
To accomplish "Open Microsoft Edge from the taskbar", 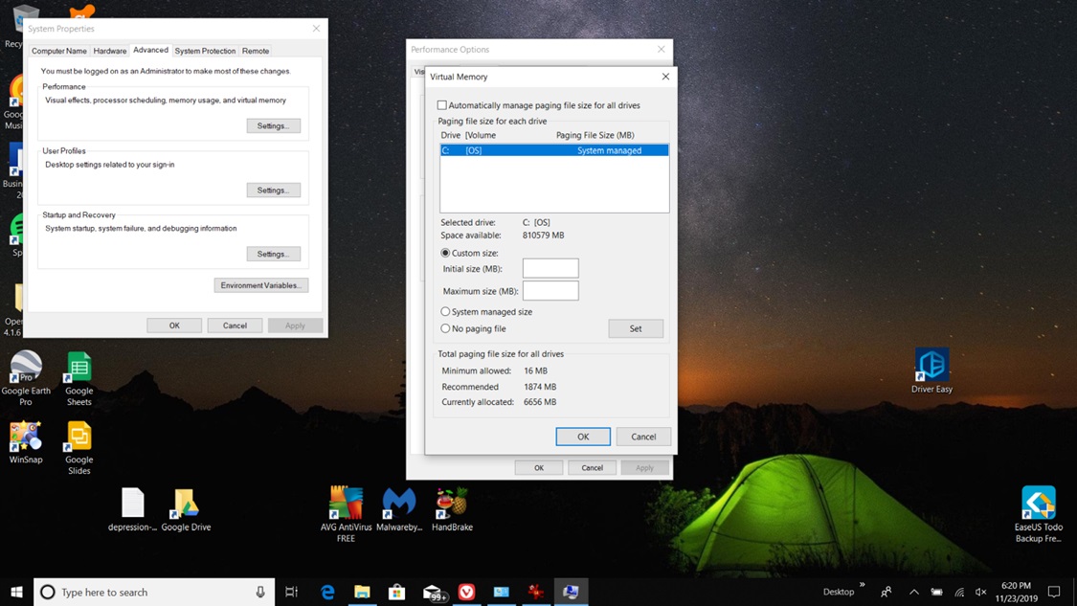I will click(327, 593).
